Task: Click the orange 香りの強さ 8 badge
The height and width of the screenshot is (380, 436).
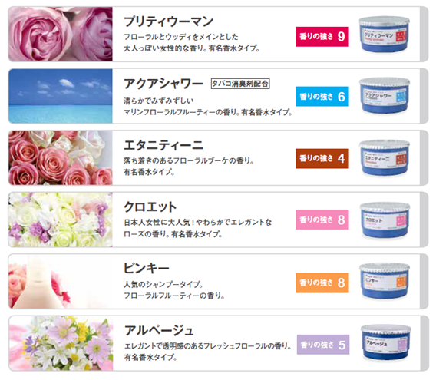Action: [x=322, y=283]
